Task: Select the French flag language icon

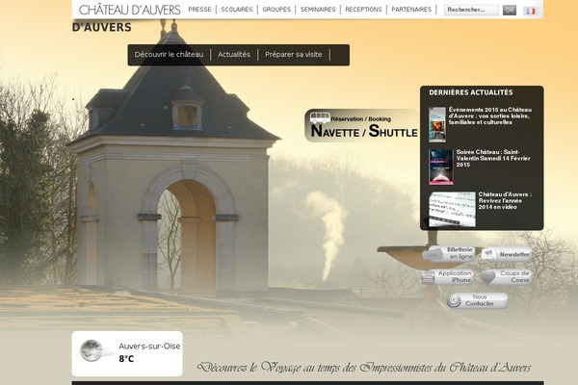Action: coord(531,12)
